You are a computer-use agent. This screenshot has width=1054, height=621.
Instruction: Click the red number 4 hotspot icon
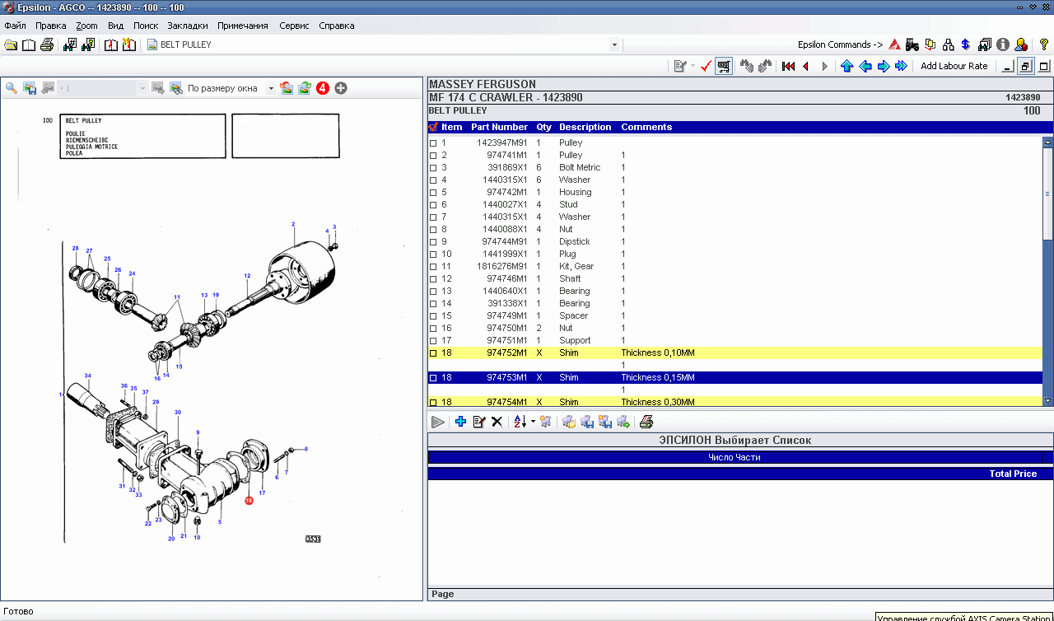323,88
